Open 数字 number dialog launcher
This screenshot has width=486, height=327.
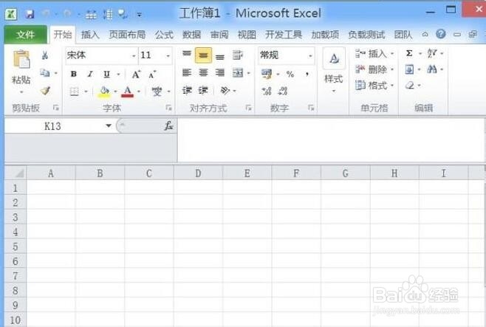(x=311, y=108)
